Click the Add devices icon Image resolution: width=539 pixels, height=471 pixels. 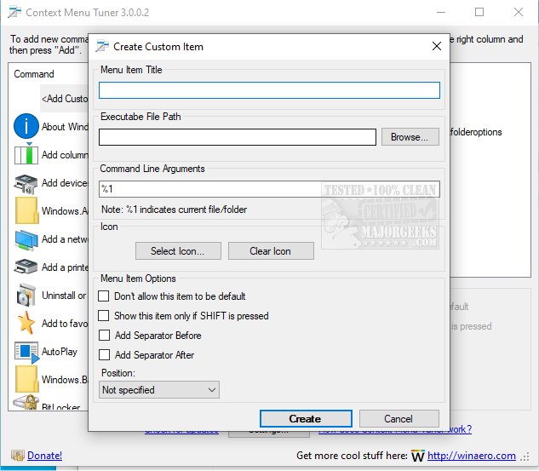pyautogui.click(x=26, y=183)
